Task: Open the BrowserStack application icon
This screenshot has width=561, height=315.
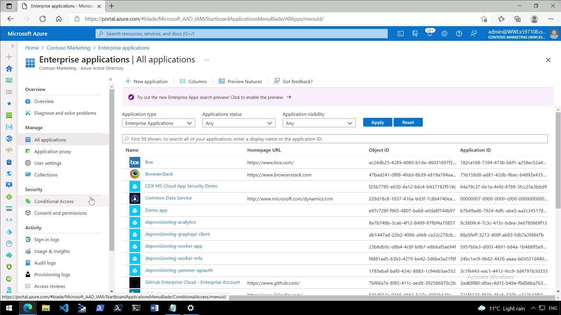Action: [135, 174]
